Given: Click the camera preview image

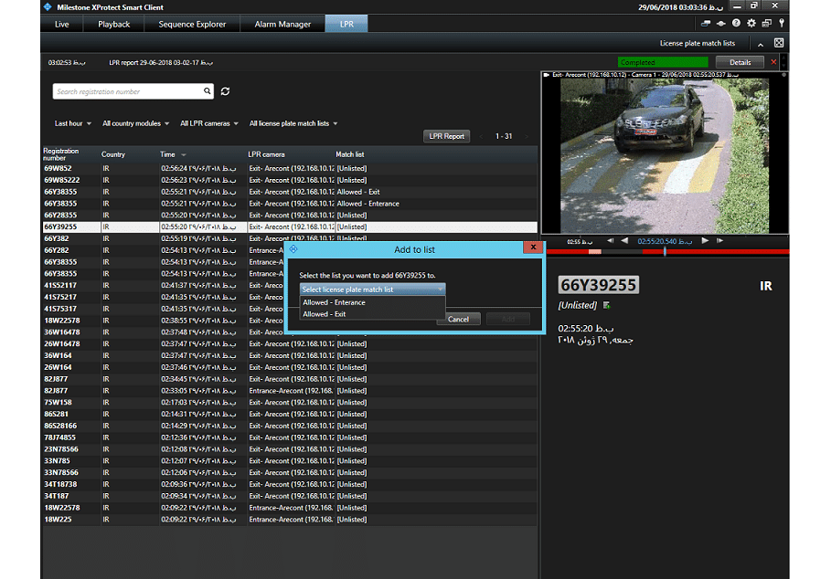Looking at the screenshot, I should [665, 156].
